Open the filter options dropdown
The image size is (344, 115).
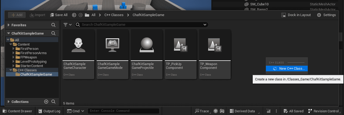[x=67, y=25]
